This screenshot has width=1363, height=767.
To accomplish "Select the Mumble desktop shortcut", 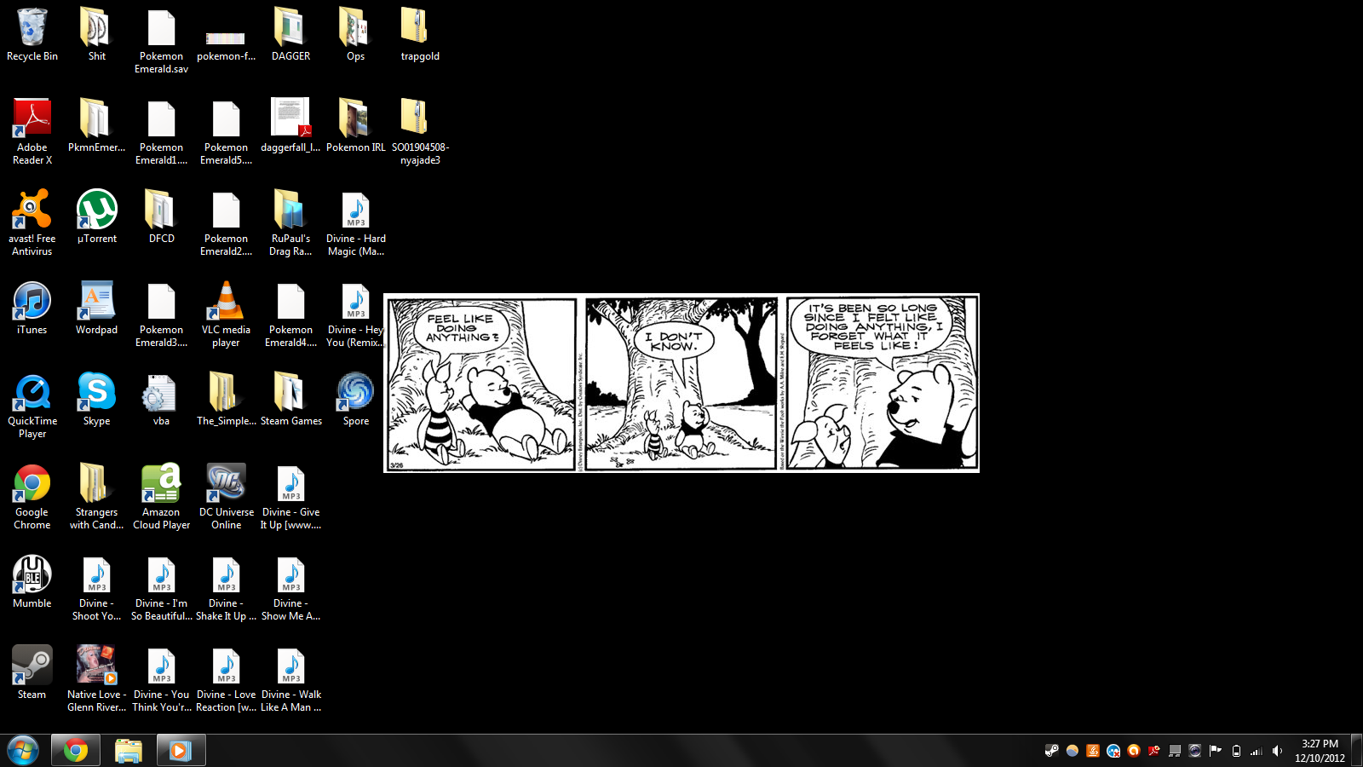I will (x=32, y=582).
